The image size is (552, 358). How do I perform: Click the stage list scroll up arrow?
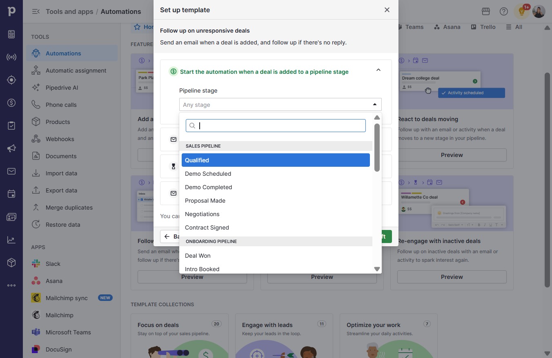point(377,117)
